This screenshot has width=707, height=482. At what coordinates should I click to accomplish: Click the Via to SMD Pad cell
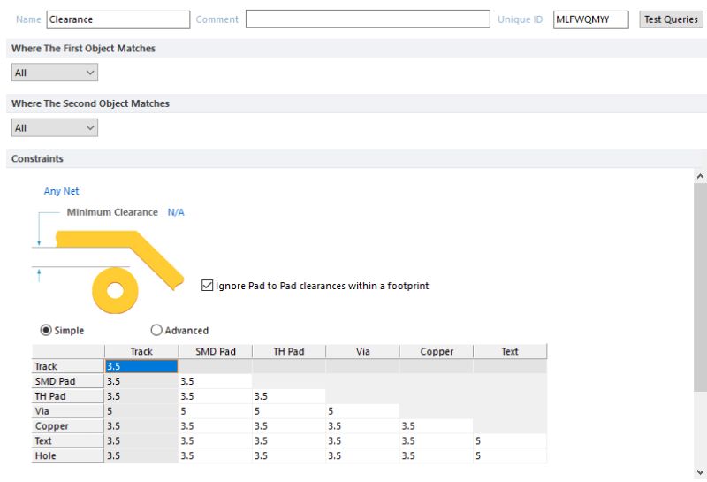[x=216, y=410]
